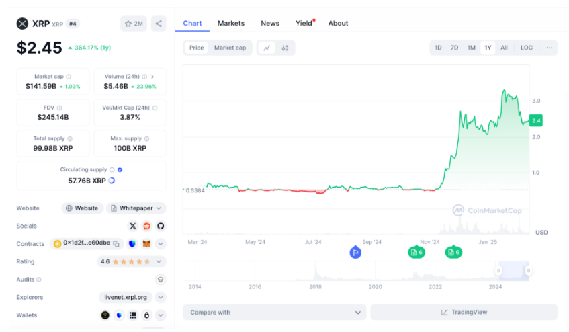The image size is (569, 332).
Task: Open Volume (24h) details arrow
Action: 152,77
